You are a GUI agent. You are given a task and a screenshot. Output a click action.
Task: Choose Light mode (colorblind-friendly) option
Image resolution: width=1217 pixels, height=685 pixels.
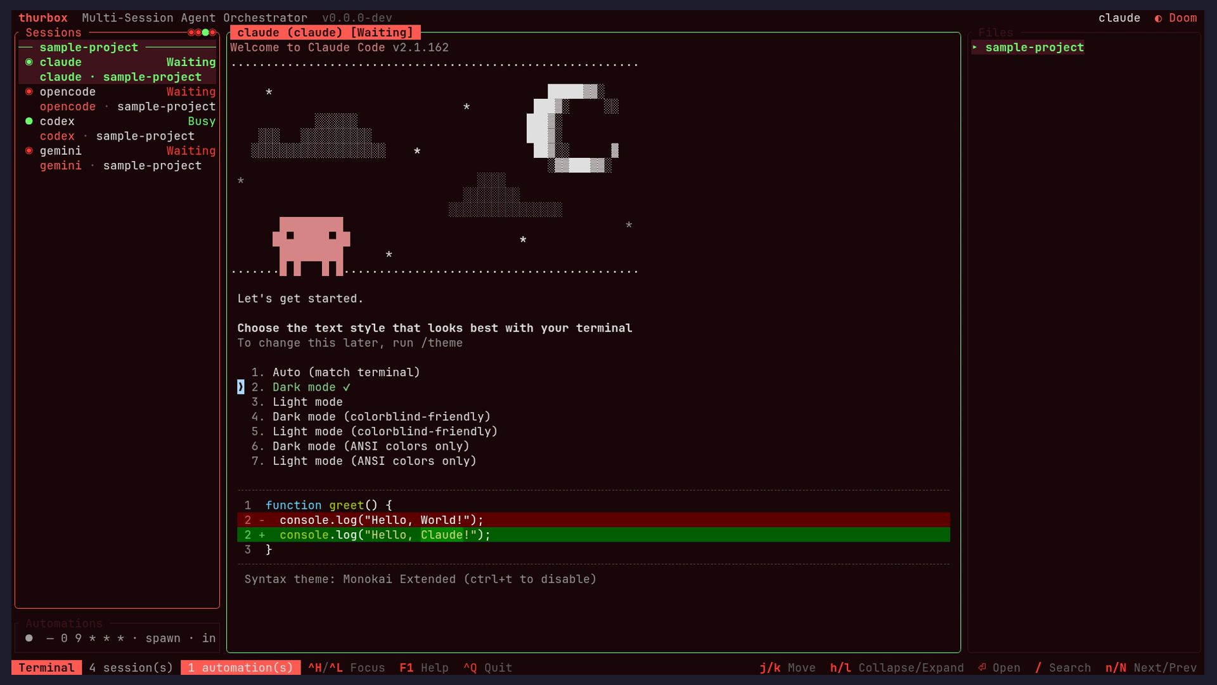click(375, 431)
